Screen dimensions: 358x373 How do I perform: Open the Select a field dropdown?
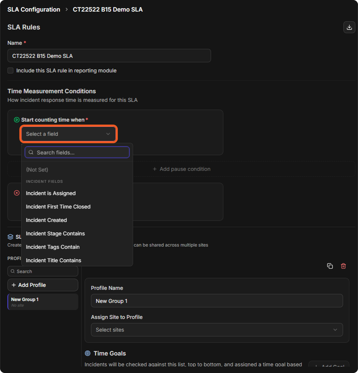(x=69, y=134)
